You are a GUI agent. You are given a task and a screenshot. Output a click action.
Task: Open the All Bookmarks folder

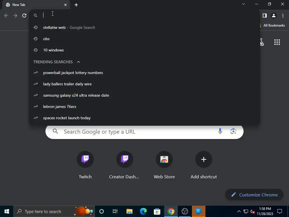(x=273, y=25)
